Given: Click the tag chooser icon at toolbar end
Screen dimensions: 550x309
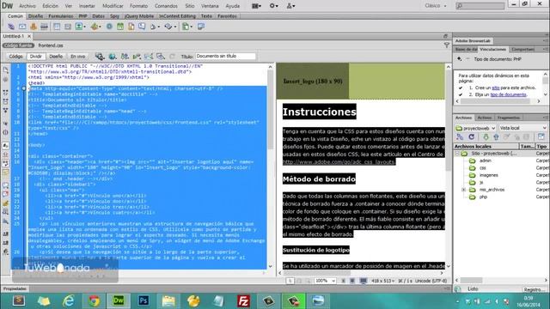Looking at the screenshot, I should [200, 27].
